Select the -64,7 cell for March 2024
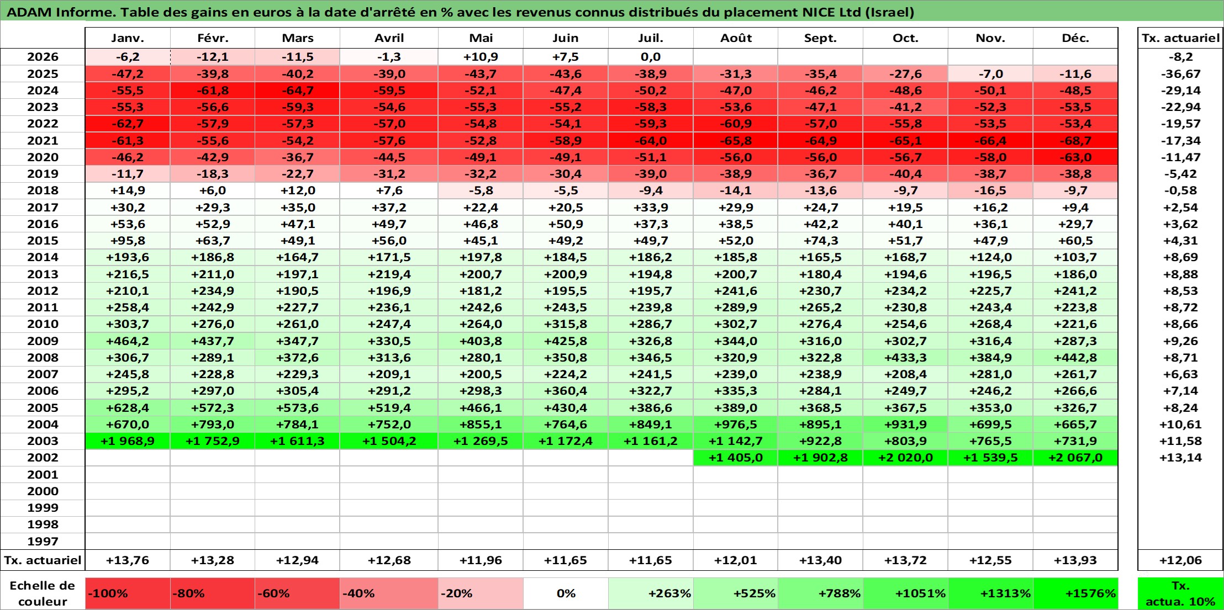This screenshot has width=1224, height=610. pos(297,91)
